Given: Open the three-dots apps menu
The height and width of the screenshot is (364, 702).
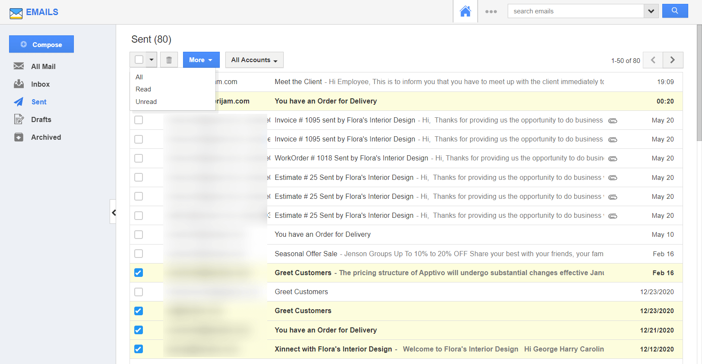Looking at the screenshot, I should 491,12.
